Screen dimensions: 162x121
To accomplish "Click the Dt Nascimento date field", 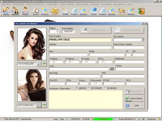I will [x=96, y=83].
